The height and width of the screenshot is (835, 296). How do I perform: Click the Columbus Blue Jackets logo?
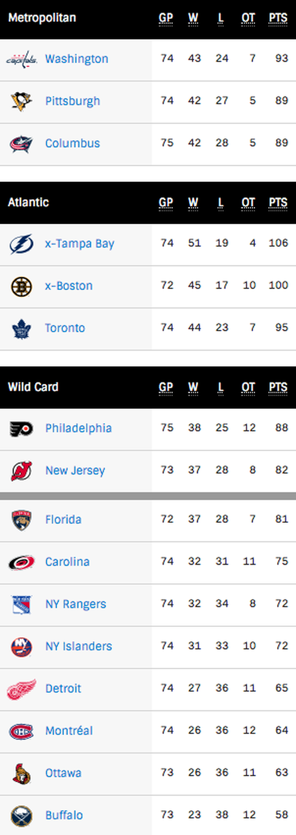pos(21,144)
